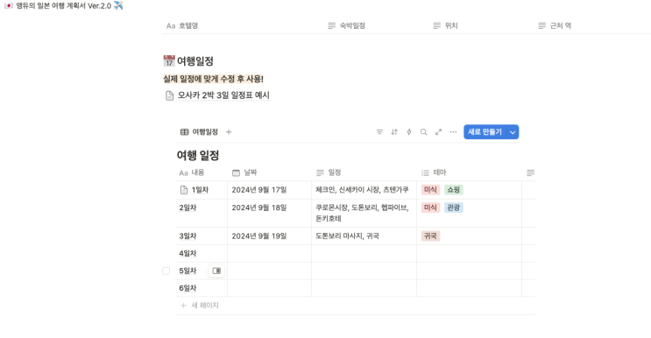Click cell 체크인, 신세카이 시장, 츠텐가쿠
Viewport: 651px width, 338px height.
[x=364, y=190]
